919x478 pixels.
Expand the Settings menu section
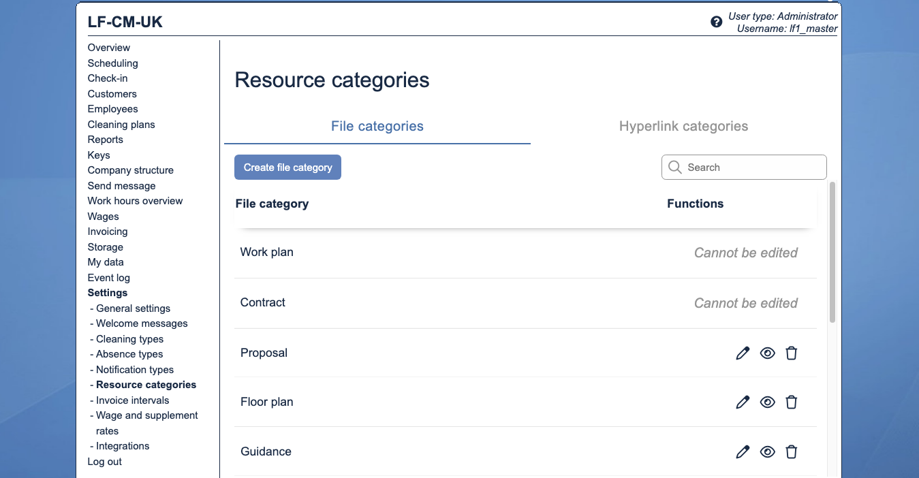pos(108,293)
